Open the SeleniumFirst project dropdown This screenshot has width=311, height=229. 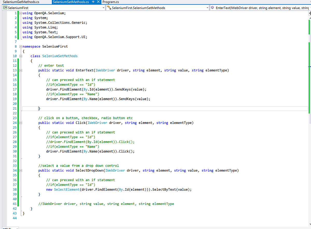tap(103, 8)
